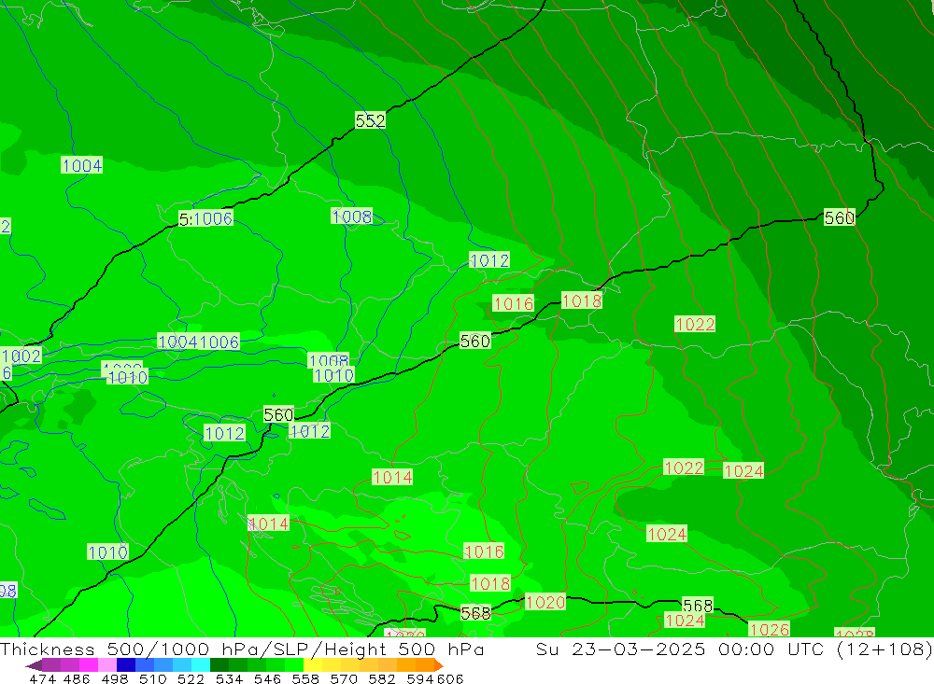The width and height of the screenshot is (934, 684).
Task: Click the merged 10041006 isobar label
Action: pos(198,342)
